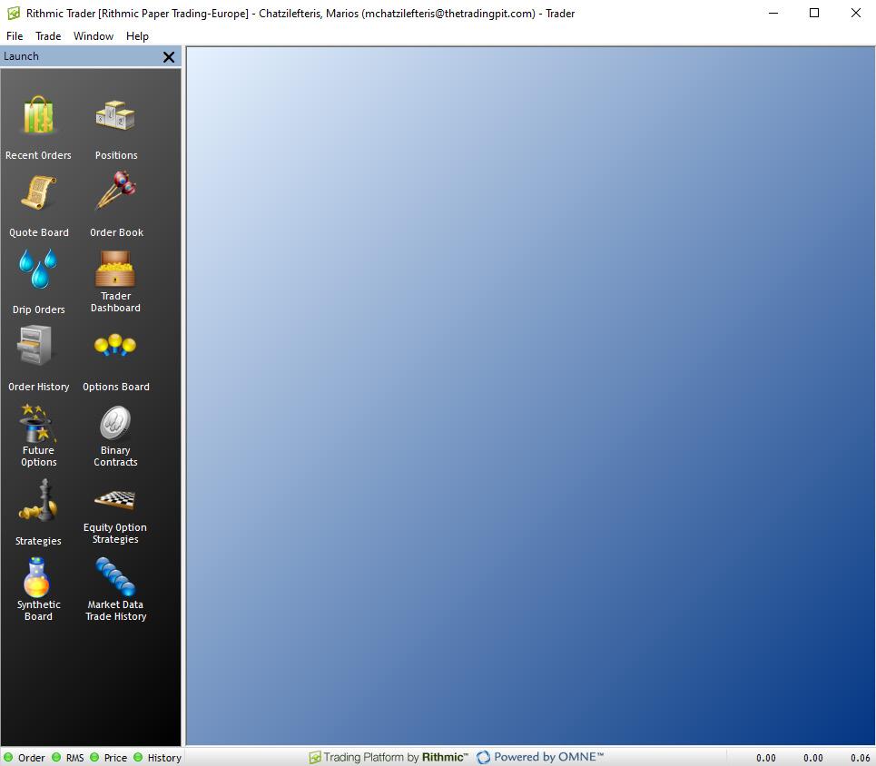
Task: Launch the Synthetic Board potion flask icon
Action: click(37, 578)
